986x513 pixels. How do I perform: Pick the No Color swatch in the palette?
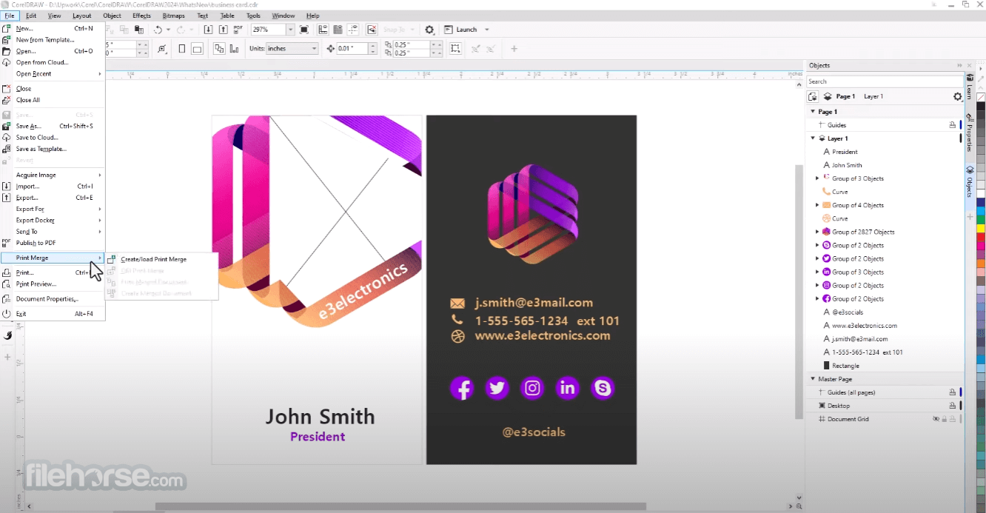click(981, 97)
